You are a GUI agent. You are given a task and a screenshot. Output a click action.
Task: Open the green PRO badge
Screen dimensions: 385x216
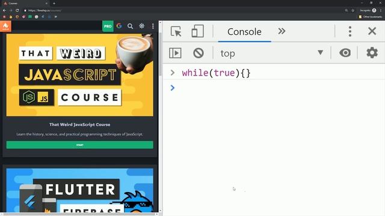(x=108, y=26)
